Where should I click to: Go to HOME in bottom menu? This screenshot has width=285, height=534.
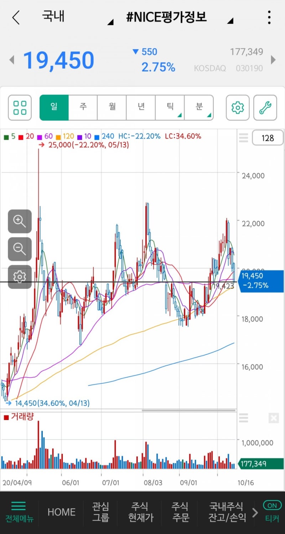pyautogui.click(x=61, y=512)
